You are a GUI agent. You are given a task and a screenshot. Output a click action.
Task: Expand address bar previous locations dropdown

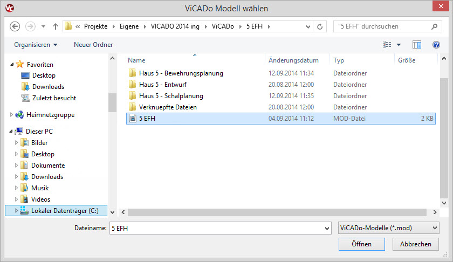click(x=308, y=26)
